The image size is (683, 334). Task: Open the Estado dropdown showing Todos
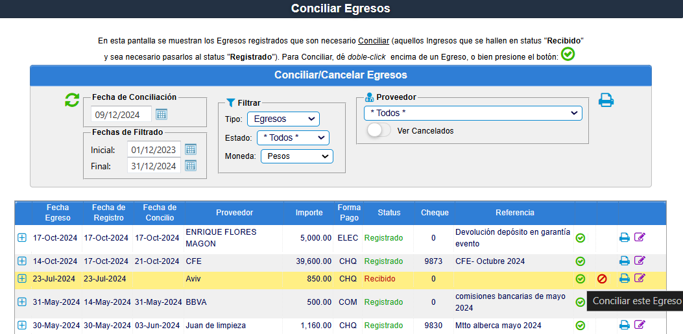click(293, 138)
